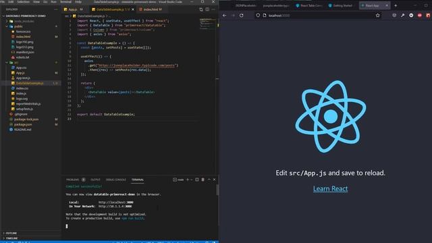Switch to the OUTPUT panel tab
Viewport: 432px width, 243px height.
(95, 180)
